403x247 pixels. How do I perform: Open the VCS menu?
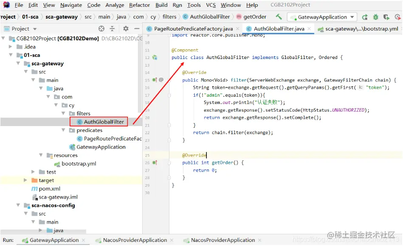pyautogui.click(x=211, y=5)
